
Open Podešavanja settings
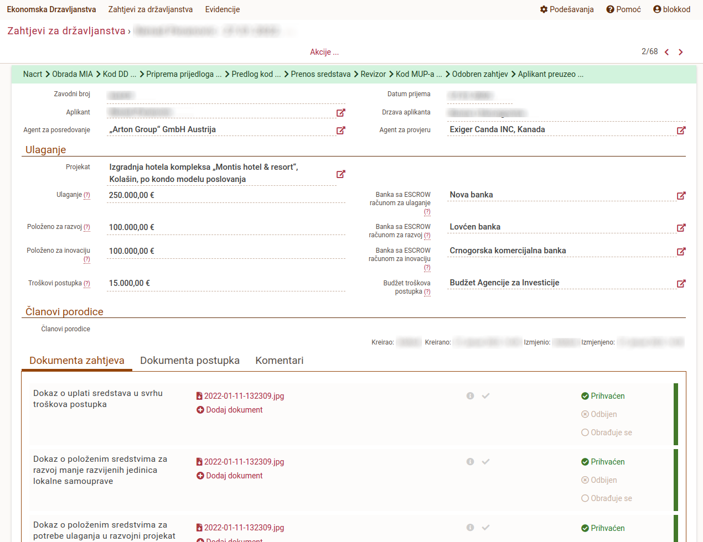point(567,9)
